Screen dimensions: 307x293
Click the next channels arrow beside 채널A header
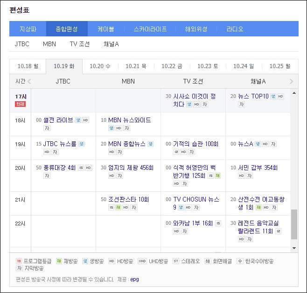tap(291, 81)
